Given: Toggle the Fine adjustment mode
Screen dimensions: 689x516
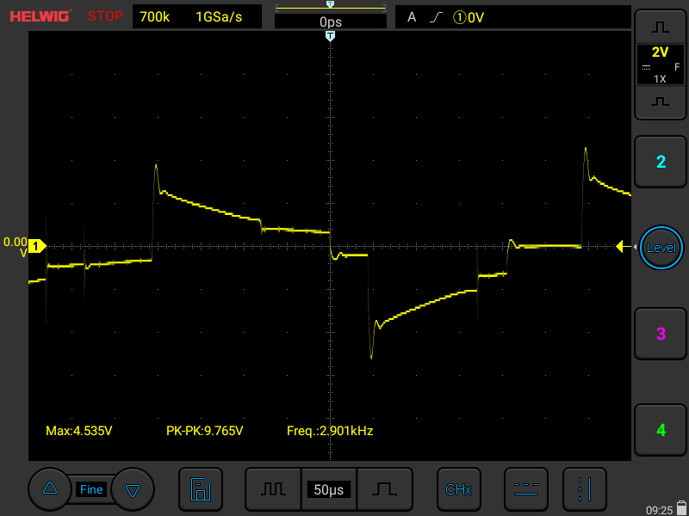Looking at the screenshot, I should [91, 489].
